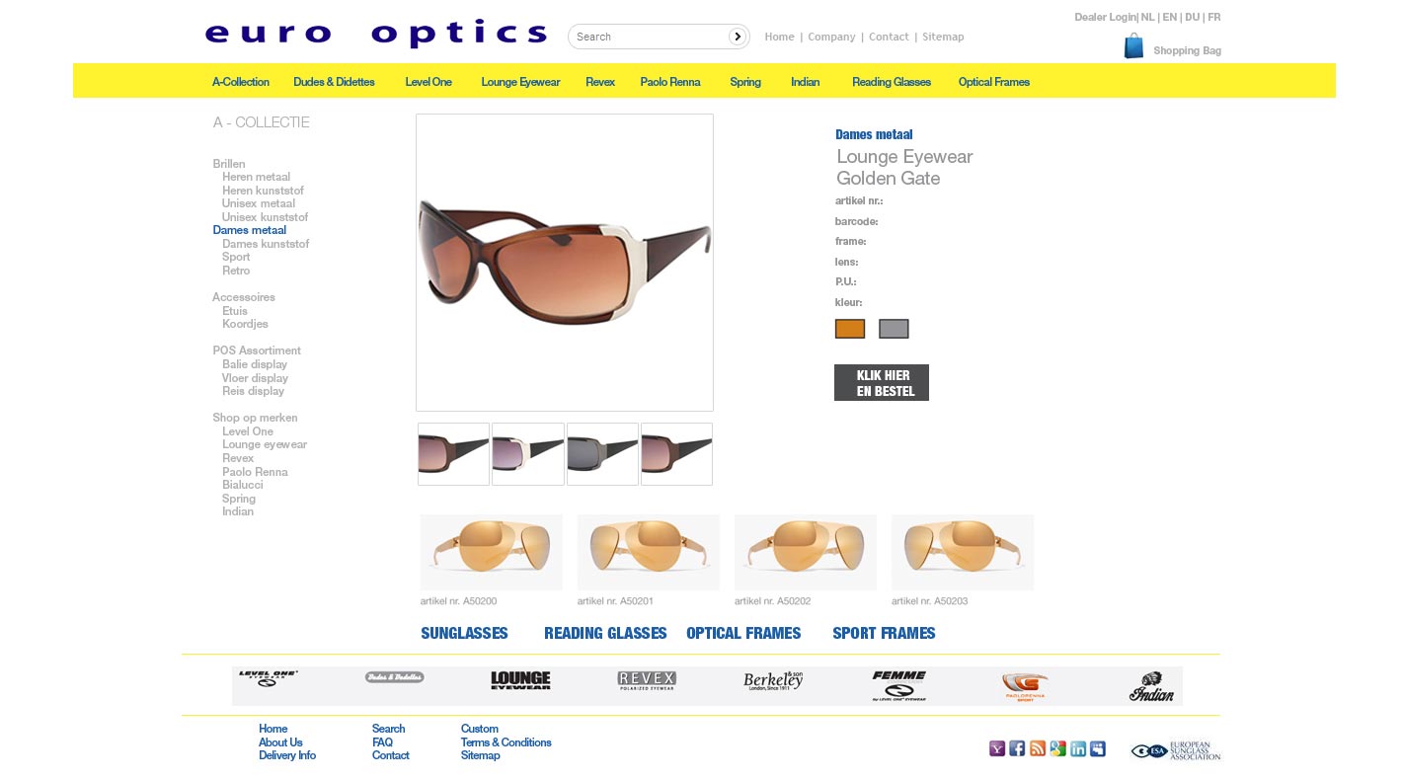
Task: Click the Myspace icon in footer
Action: (1098, 748)
